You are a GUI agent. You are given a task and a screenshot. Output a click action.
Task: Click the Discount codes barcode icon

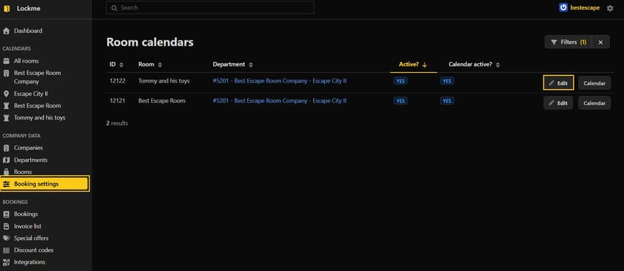[x=6, y=250]
